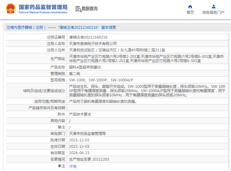Select model value SW-1000、SW-1000P、SW-1000A/P
The image size is (231, 171).
pos(101,80)
